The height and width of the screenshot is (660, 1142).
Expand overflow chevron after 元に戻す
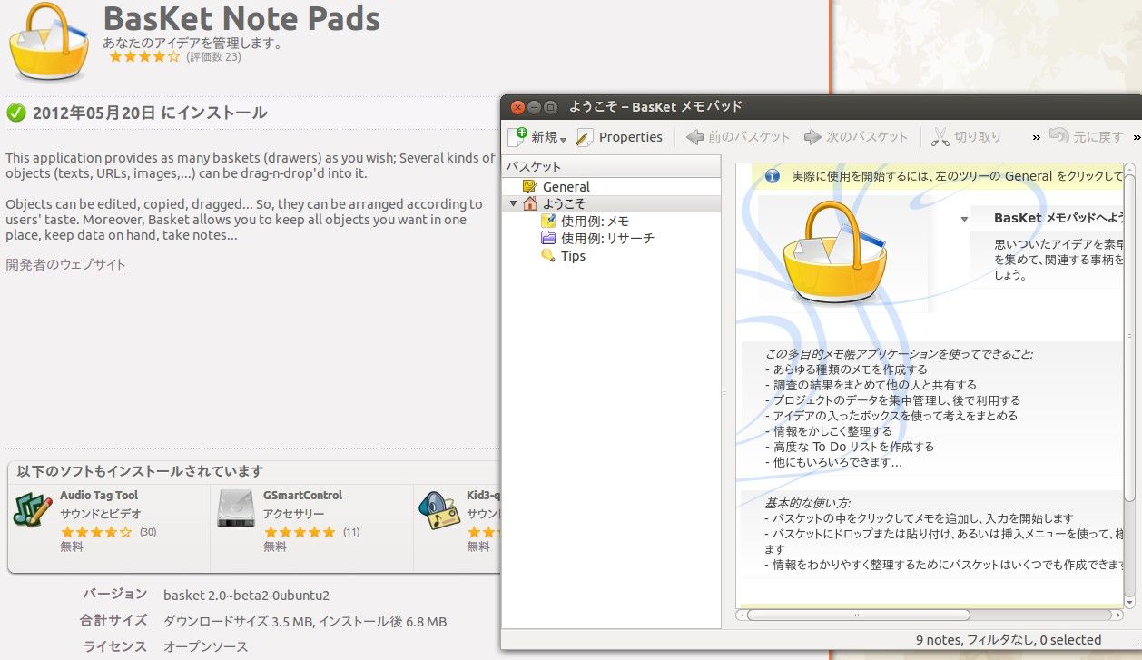coord(1137,138)
